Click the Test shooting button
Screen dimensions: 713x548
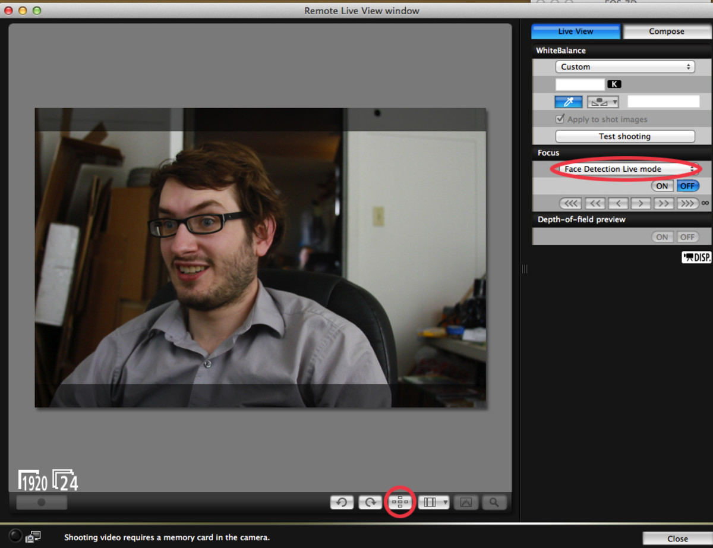tap(624, 136)
